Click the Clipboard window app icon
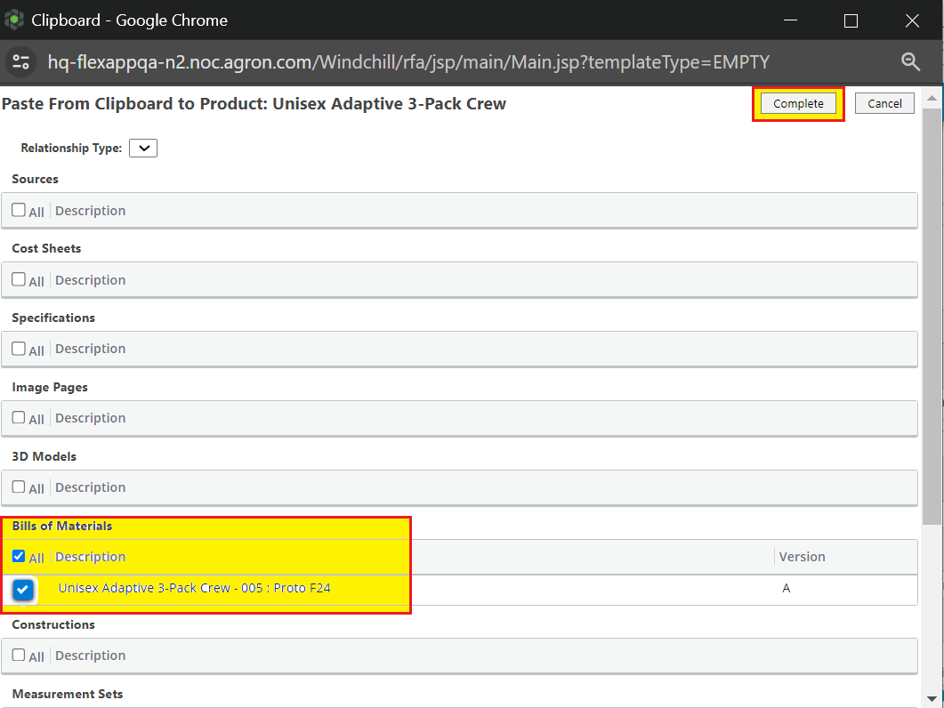944x708 pixels. point(14,20)
